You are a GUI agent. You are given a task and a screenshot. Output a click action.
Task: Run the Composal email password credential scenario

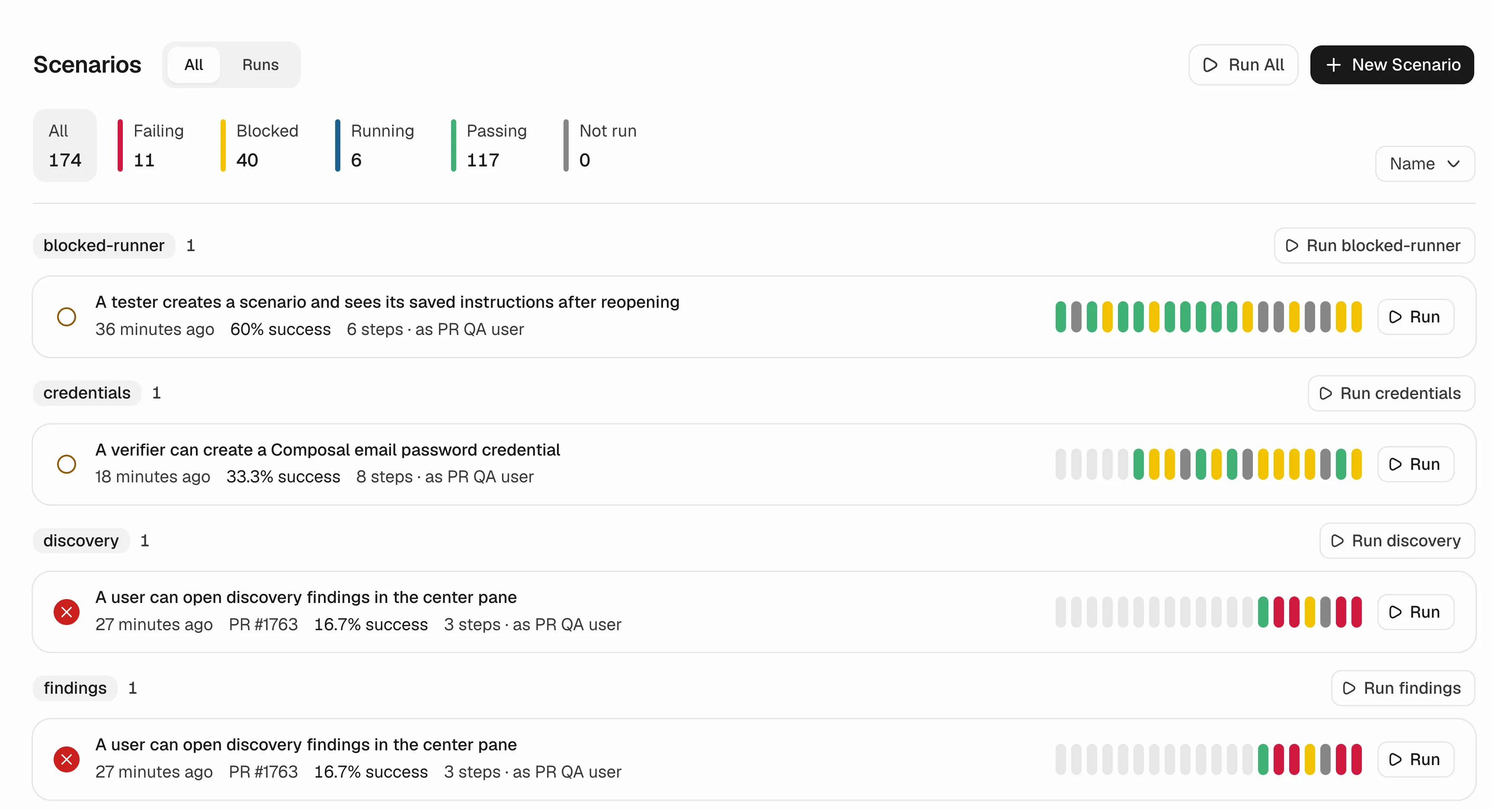pyautogui.click(x=1415, y=464)
